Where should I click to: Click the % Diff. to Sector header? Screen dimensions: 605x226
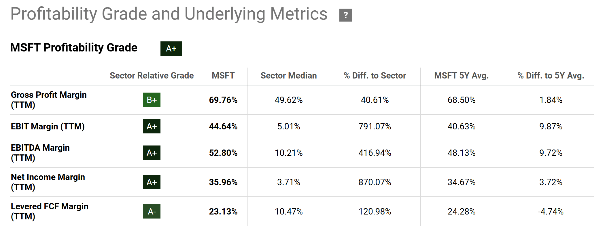pyautogui.click(x=375, y=76)
